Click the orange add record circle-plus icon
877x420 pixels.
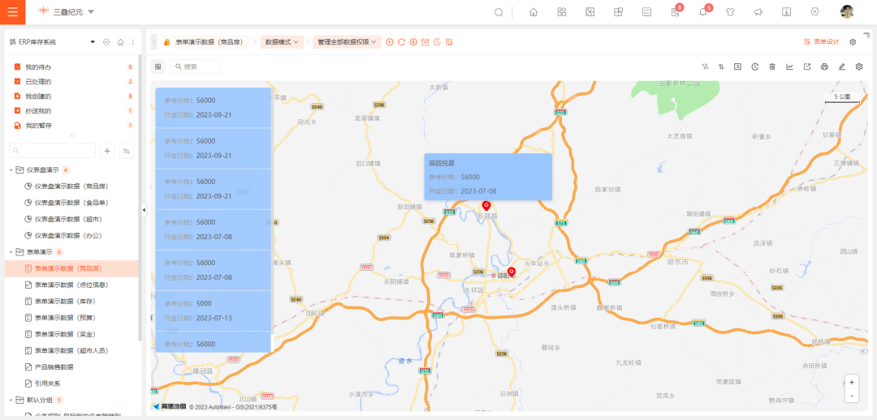coord(389,42)
